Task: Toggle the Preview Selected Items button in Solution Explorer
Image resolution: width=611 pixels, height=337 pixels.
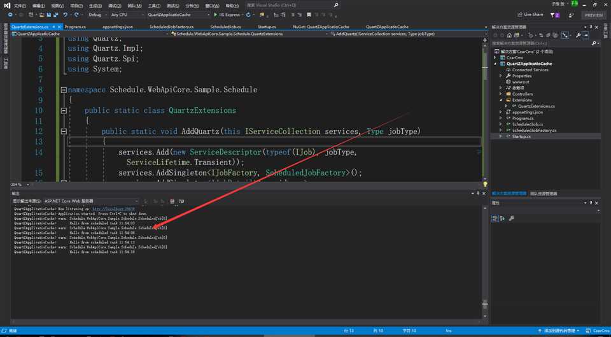Action: click(x=586, y=35)
